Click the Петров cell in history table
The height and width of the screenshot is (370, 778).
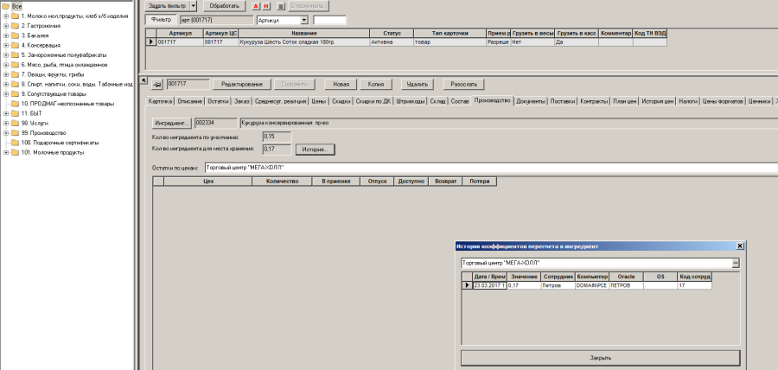(x=558, y=285)
